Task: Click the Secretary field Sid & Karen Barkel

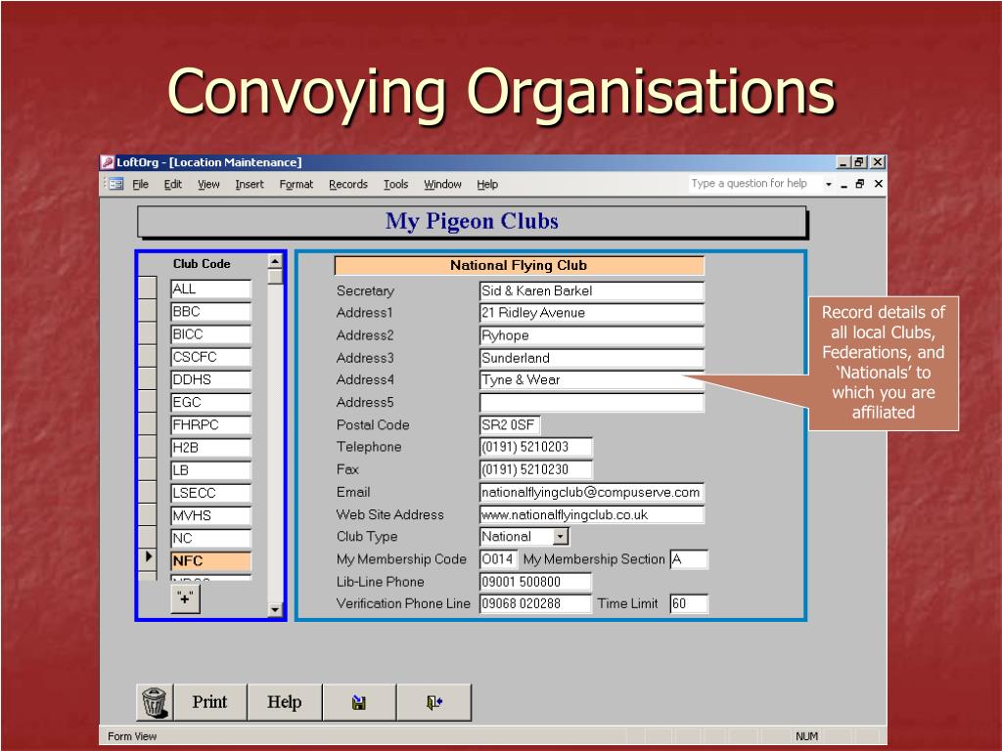Action: [592, 291]
